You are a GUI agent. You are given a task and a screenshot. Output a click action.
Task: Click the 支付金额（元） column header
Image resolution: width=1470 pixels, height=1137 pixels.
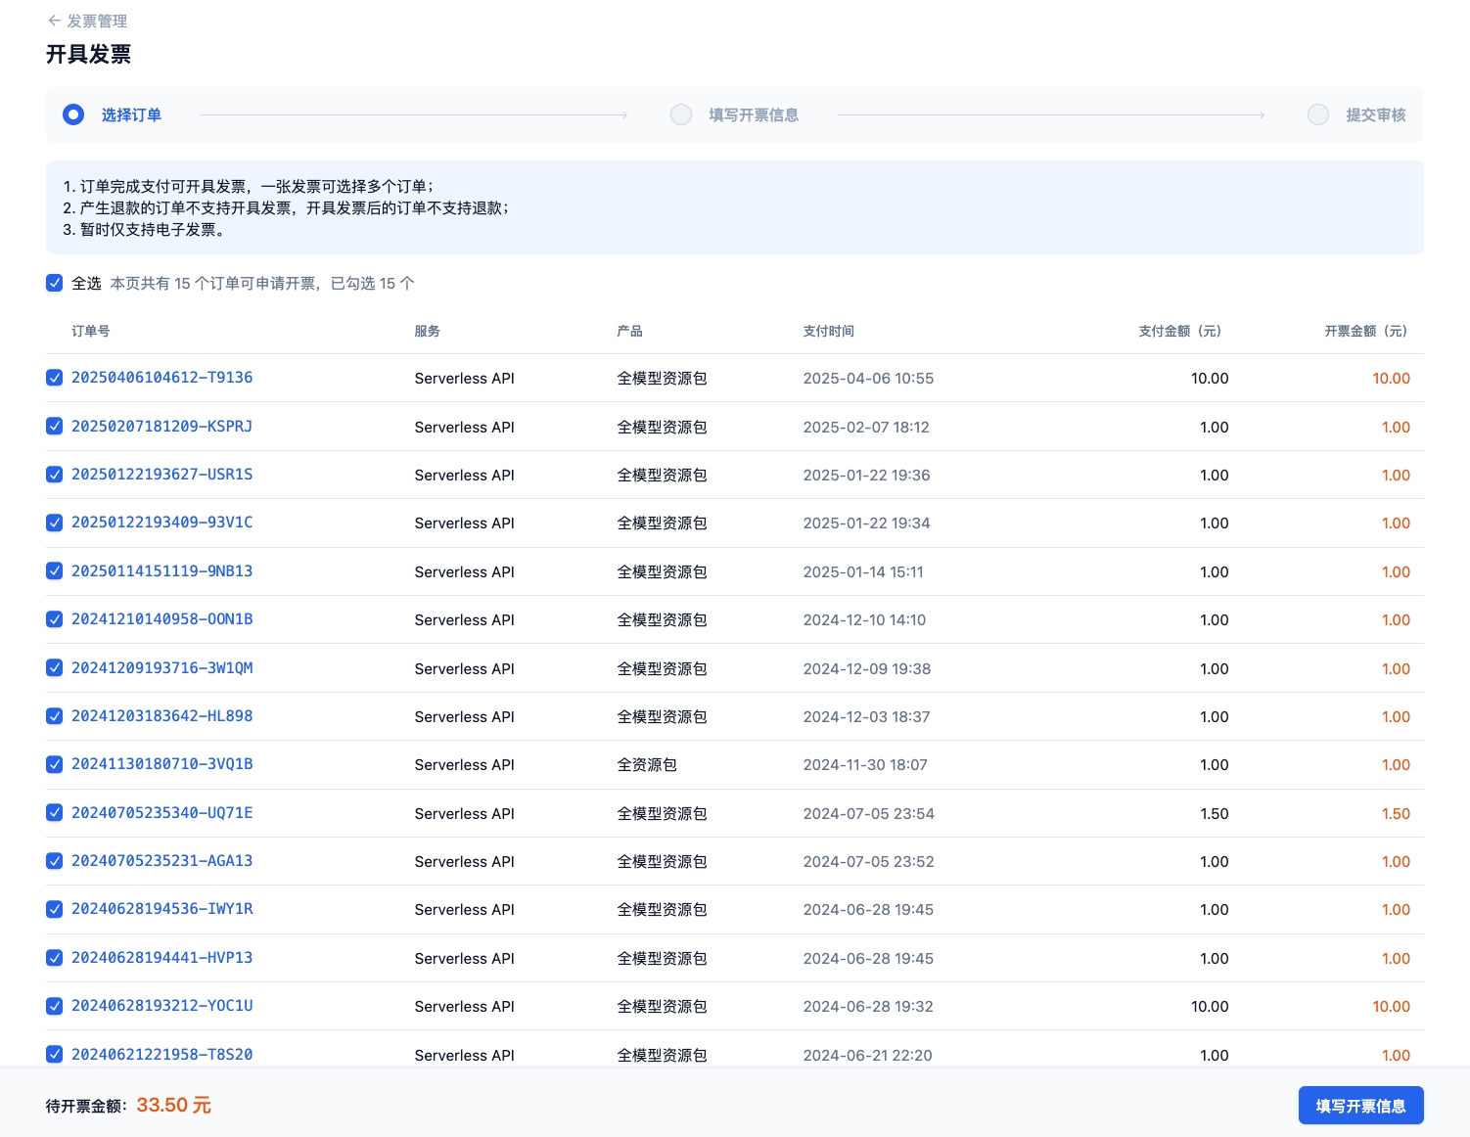[1179, 331]
